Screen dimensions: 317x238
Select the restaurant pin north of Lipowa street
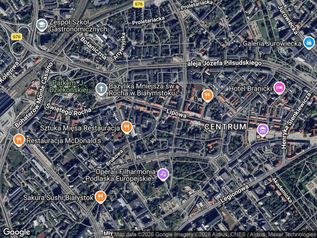coord(208,95)
